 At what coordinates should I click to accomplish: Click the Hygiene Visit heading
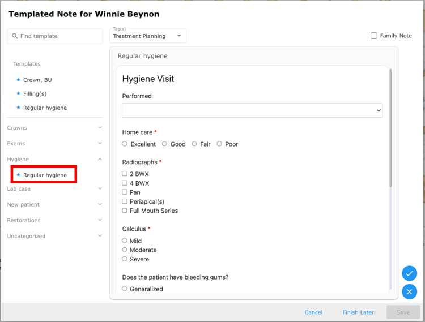coord(148,79)
